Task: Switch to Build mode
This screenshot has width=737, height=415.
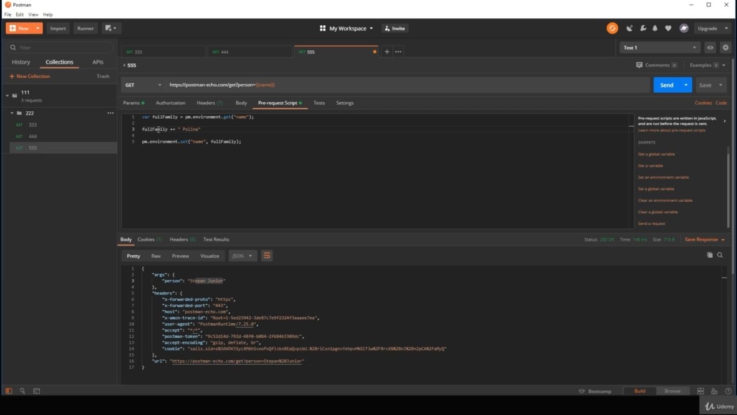Action: [x=640, y=391]
